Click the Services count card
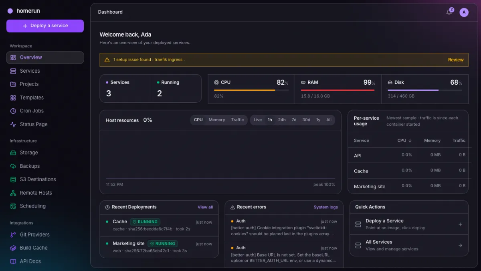This screenshot has width=481, height=271. click(x=125, y=88)
